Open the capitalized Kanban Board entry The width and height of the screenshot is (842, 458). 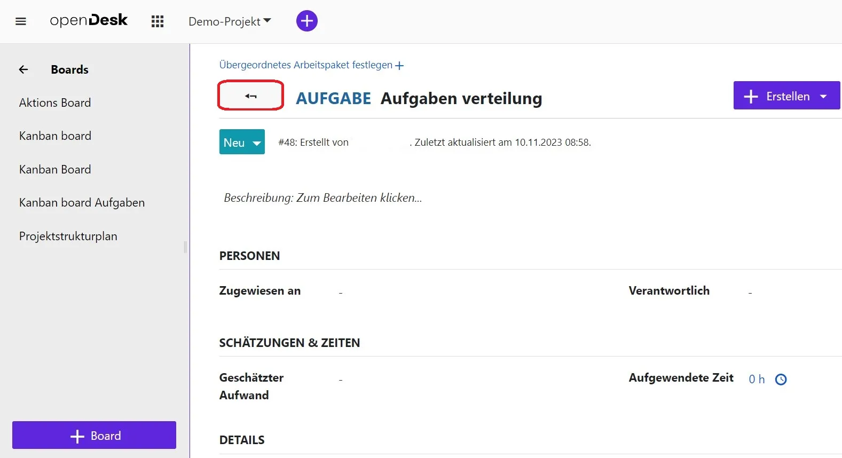click(x=55, y=169)
